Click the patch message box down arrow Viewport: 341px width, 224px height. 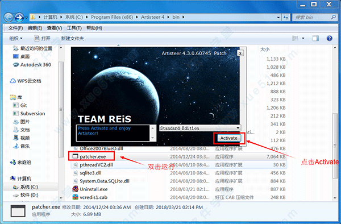tap(153, 138)
